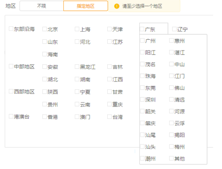This screenshot has width=222, height=169.
Task: Tick the 其他 option checkbox
Action: click(x=171, y=158)
